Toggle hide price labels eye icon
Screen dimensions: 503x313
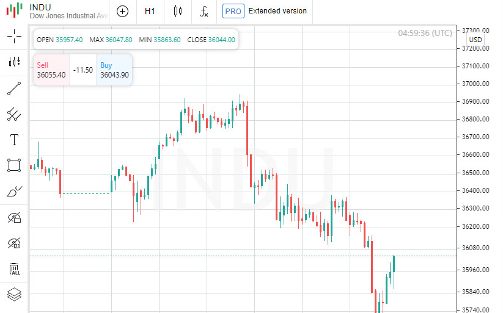(x=14, y=243)
